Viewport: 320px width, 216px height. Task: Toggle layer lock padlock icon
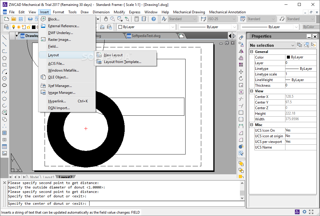coord(29,27)
